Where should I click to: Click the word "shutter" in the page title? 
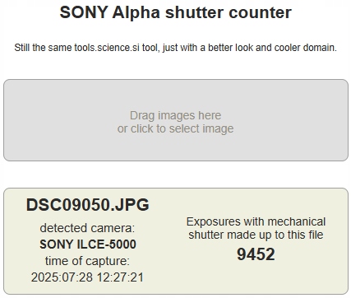tap(194, 12)
